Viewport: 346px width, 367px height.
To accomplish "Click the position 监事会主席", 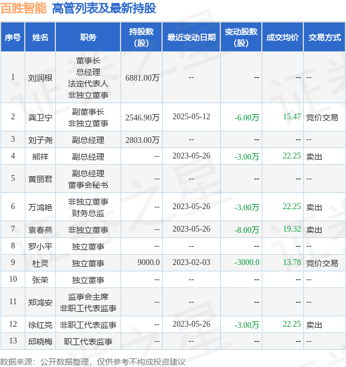I will tap(88, 297).
